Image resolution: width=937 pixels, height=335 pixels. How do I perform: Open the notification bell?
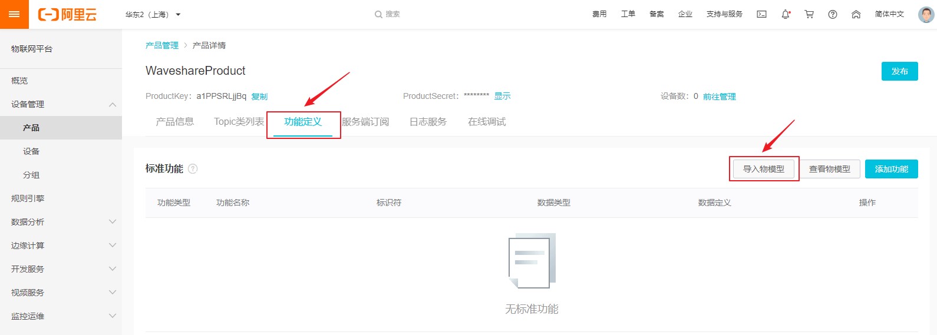click(786, 14)
